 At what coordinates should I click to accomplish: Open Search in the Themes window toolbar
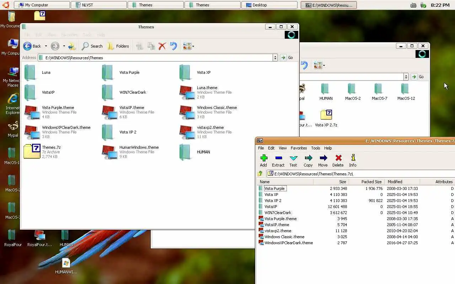[x=92, y=46]
